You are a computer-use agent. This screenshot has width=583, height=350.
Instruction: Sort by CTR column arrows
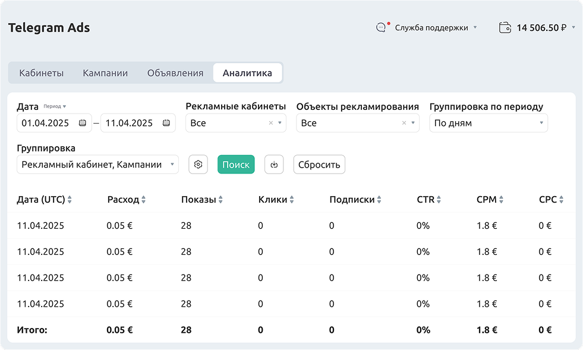pos(439,200)
